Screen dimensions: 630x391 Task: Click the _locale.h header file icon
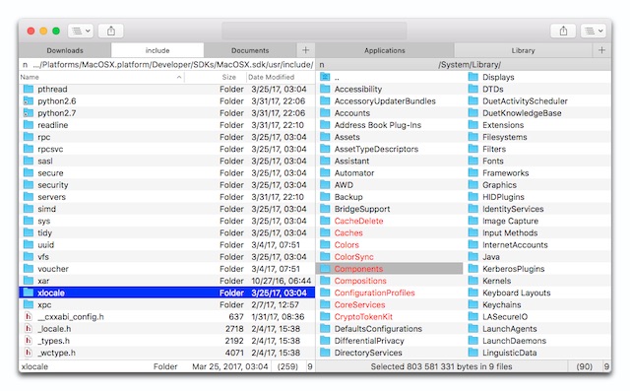pyautogui.click(x=29, y=329)
